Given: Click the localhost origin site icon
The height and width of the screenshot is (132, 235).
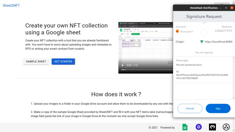Looking at the screenshot, I should (x=202, y=42).
